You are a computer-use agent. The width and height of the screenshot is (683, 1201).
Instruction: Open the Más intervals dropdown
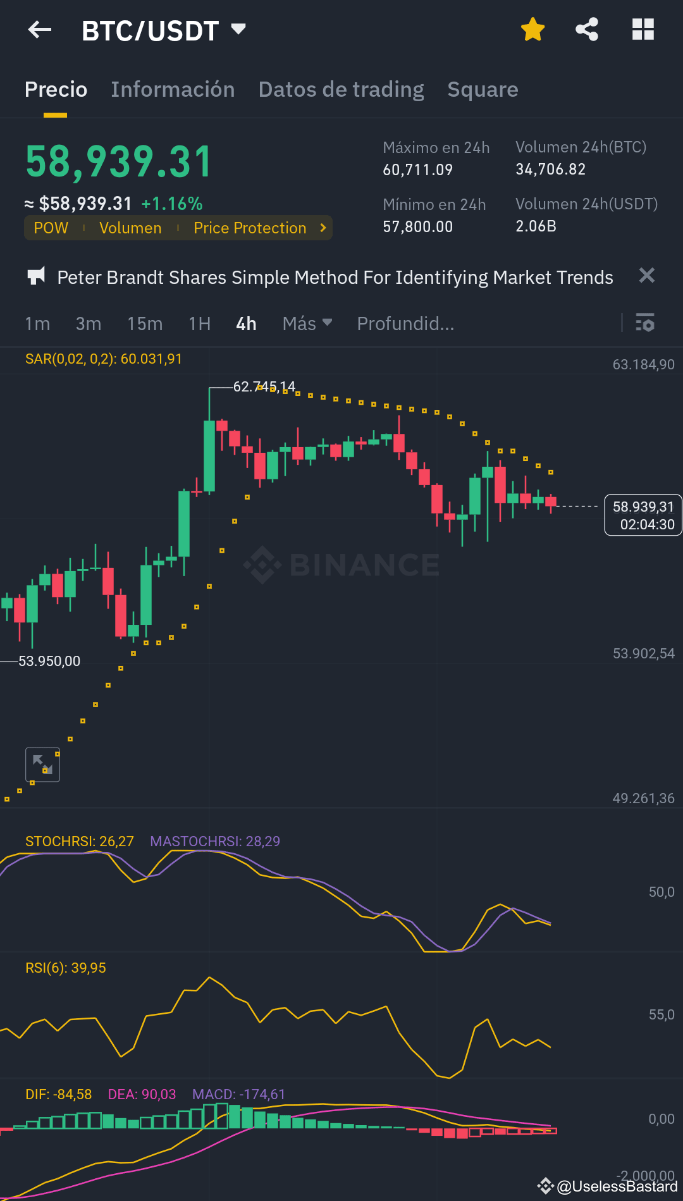[x=307, y=323]
